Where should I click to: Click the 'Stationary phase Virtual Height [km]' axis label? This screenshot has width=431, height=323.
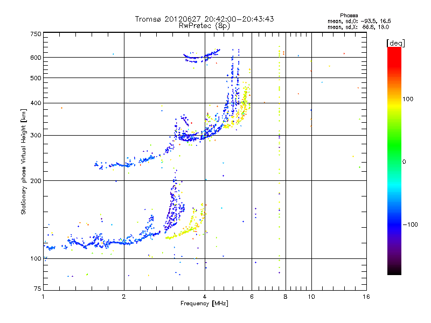23,162
